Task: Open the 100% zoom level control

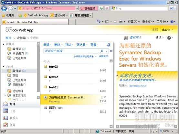Action: coord(166,131)
